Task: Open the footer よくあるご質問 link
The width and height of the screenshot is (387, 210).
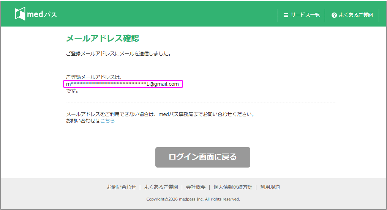Action: click(x=161, y=187)
